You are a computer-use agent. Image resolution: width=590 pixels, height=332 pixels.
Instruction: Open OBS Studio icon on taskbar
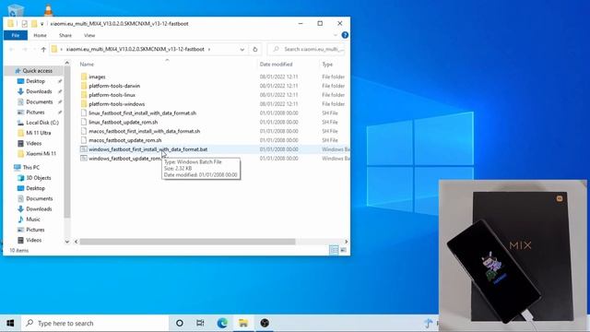tap(265, 323)
